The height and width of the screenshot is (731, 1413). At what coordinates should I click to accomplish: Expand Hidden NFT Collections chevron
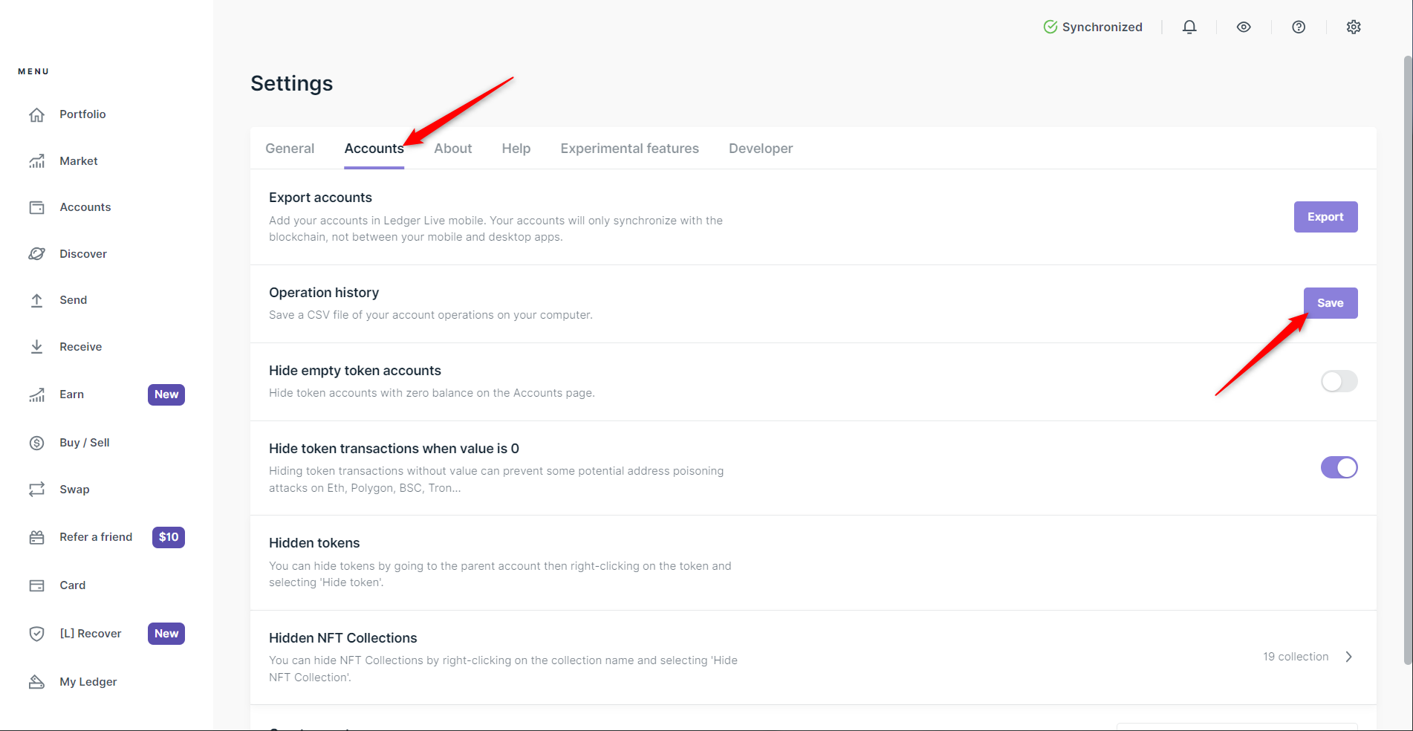pyautogui.click(x=1348, y=657)
